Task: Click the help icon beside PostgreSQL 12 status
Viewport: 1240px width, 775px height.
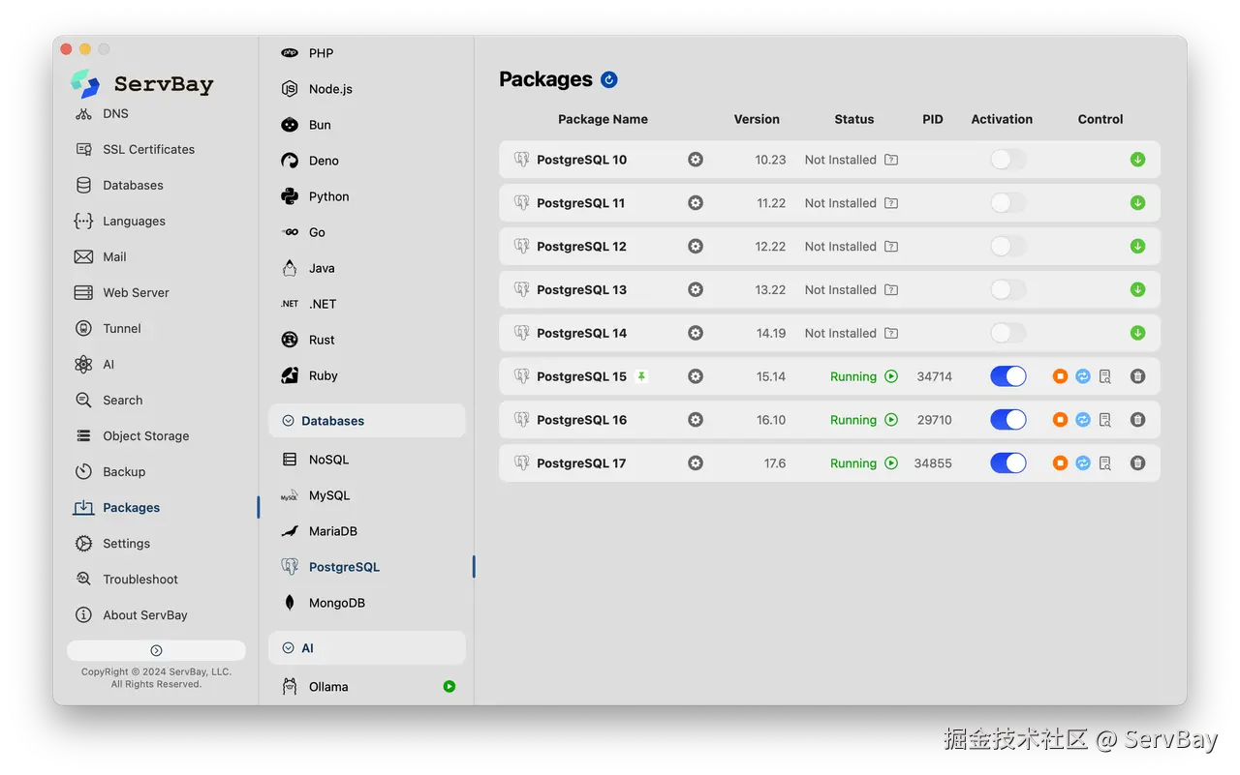Action: coord(891,247)
